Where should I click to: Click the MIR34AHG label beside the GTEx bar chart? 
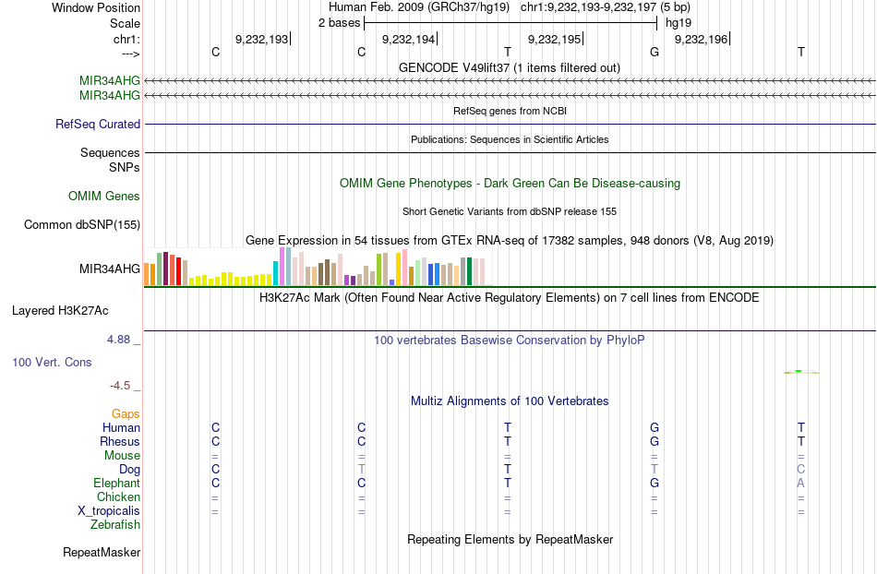click(x=110, y=269)
